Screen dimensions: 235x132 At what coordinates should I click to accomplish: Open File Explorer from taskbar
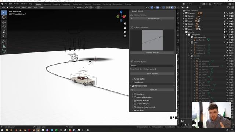click(x=7, y=130)
